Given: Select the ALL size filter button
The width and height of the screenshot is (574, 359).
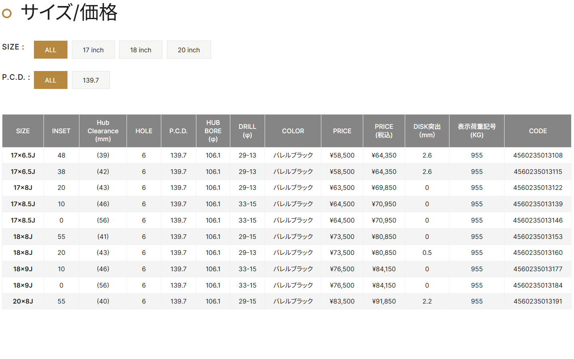Looking at the screenshot, I should [x=50, y=50].
